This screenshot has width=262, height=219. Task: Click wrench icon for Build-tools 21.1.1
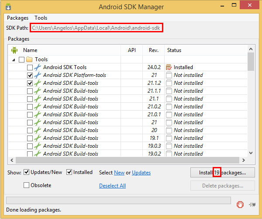[x=38, y=91]
